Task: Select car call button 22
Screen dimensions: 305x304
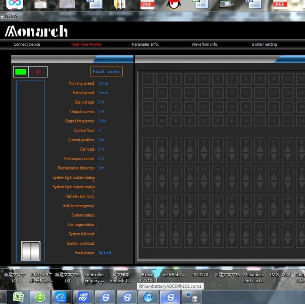Action: tap(246, 92)
